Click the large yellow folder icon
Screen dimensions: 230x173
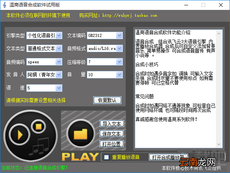pos(80,133)
